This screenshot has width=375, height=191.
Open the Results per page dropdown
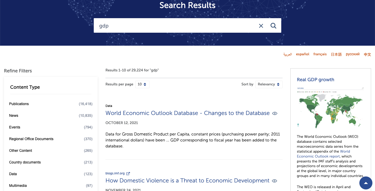click(x=142, y=84)
